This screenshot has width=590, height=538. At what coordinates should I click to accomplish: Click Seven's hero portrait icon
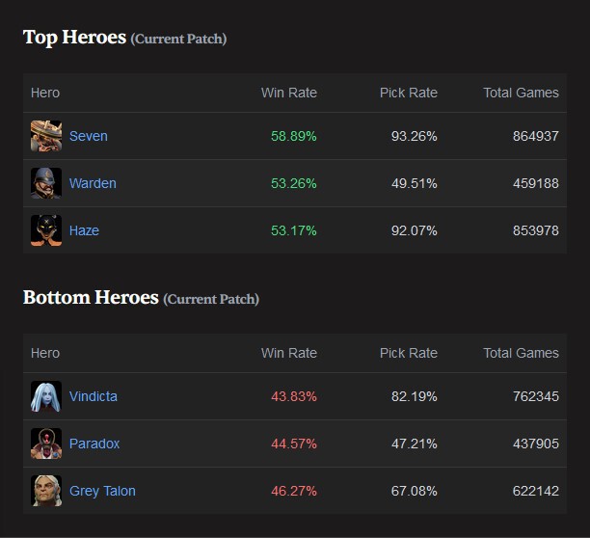(x=46, y=136)
